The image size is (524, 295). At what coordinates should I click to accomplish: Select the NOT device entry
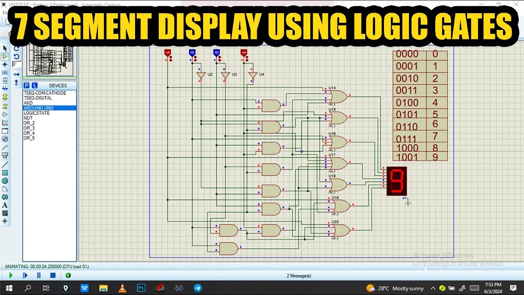(49, 118)
